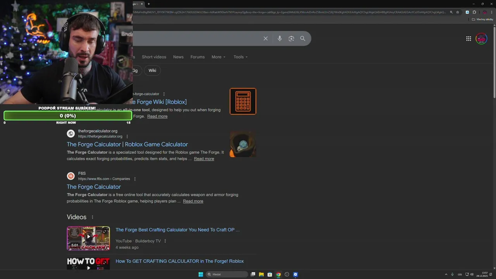Click Read more on theforgecalculator.org result
This screenshot has height=279, width=496.
coord(204,159)
